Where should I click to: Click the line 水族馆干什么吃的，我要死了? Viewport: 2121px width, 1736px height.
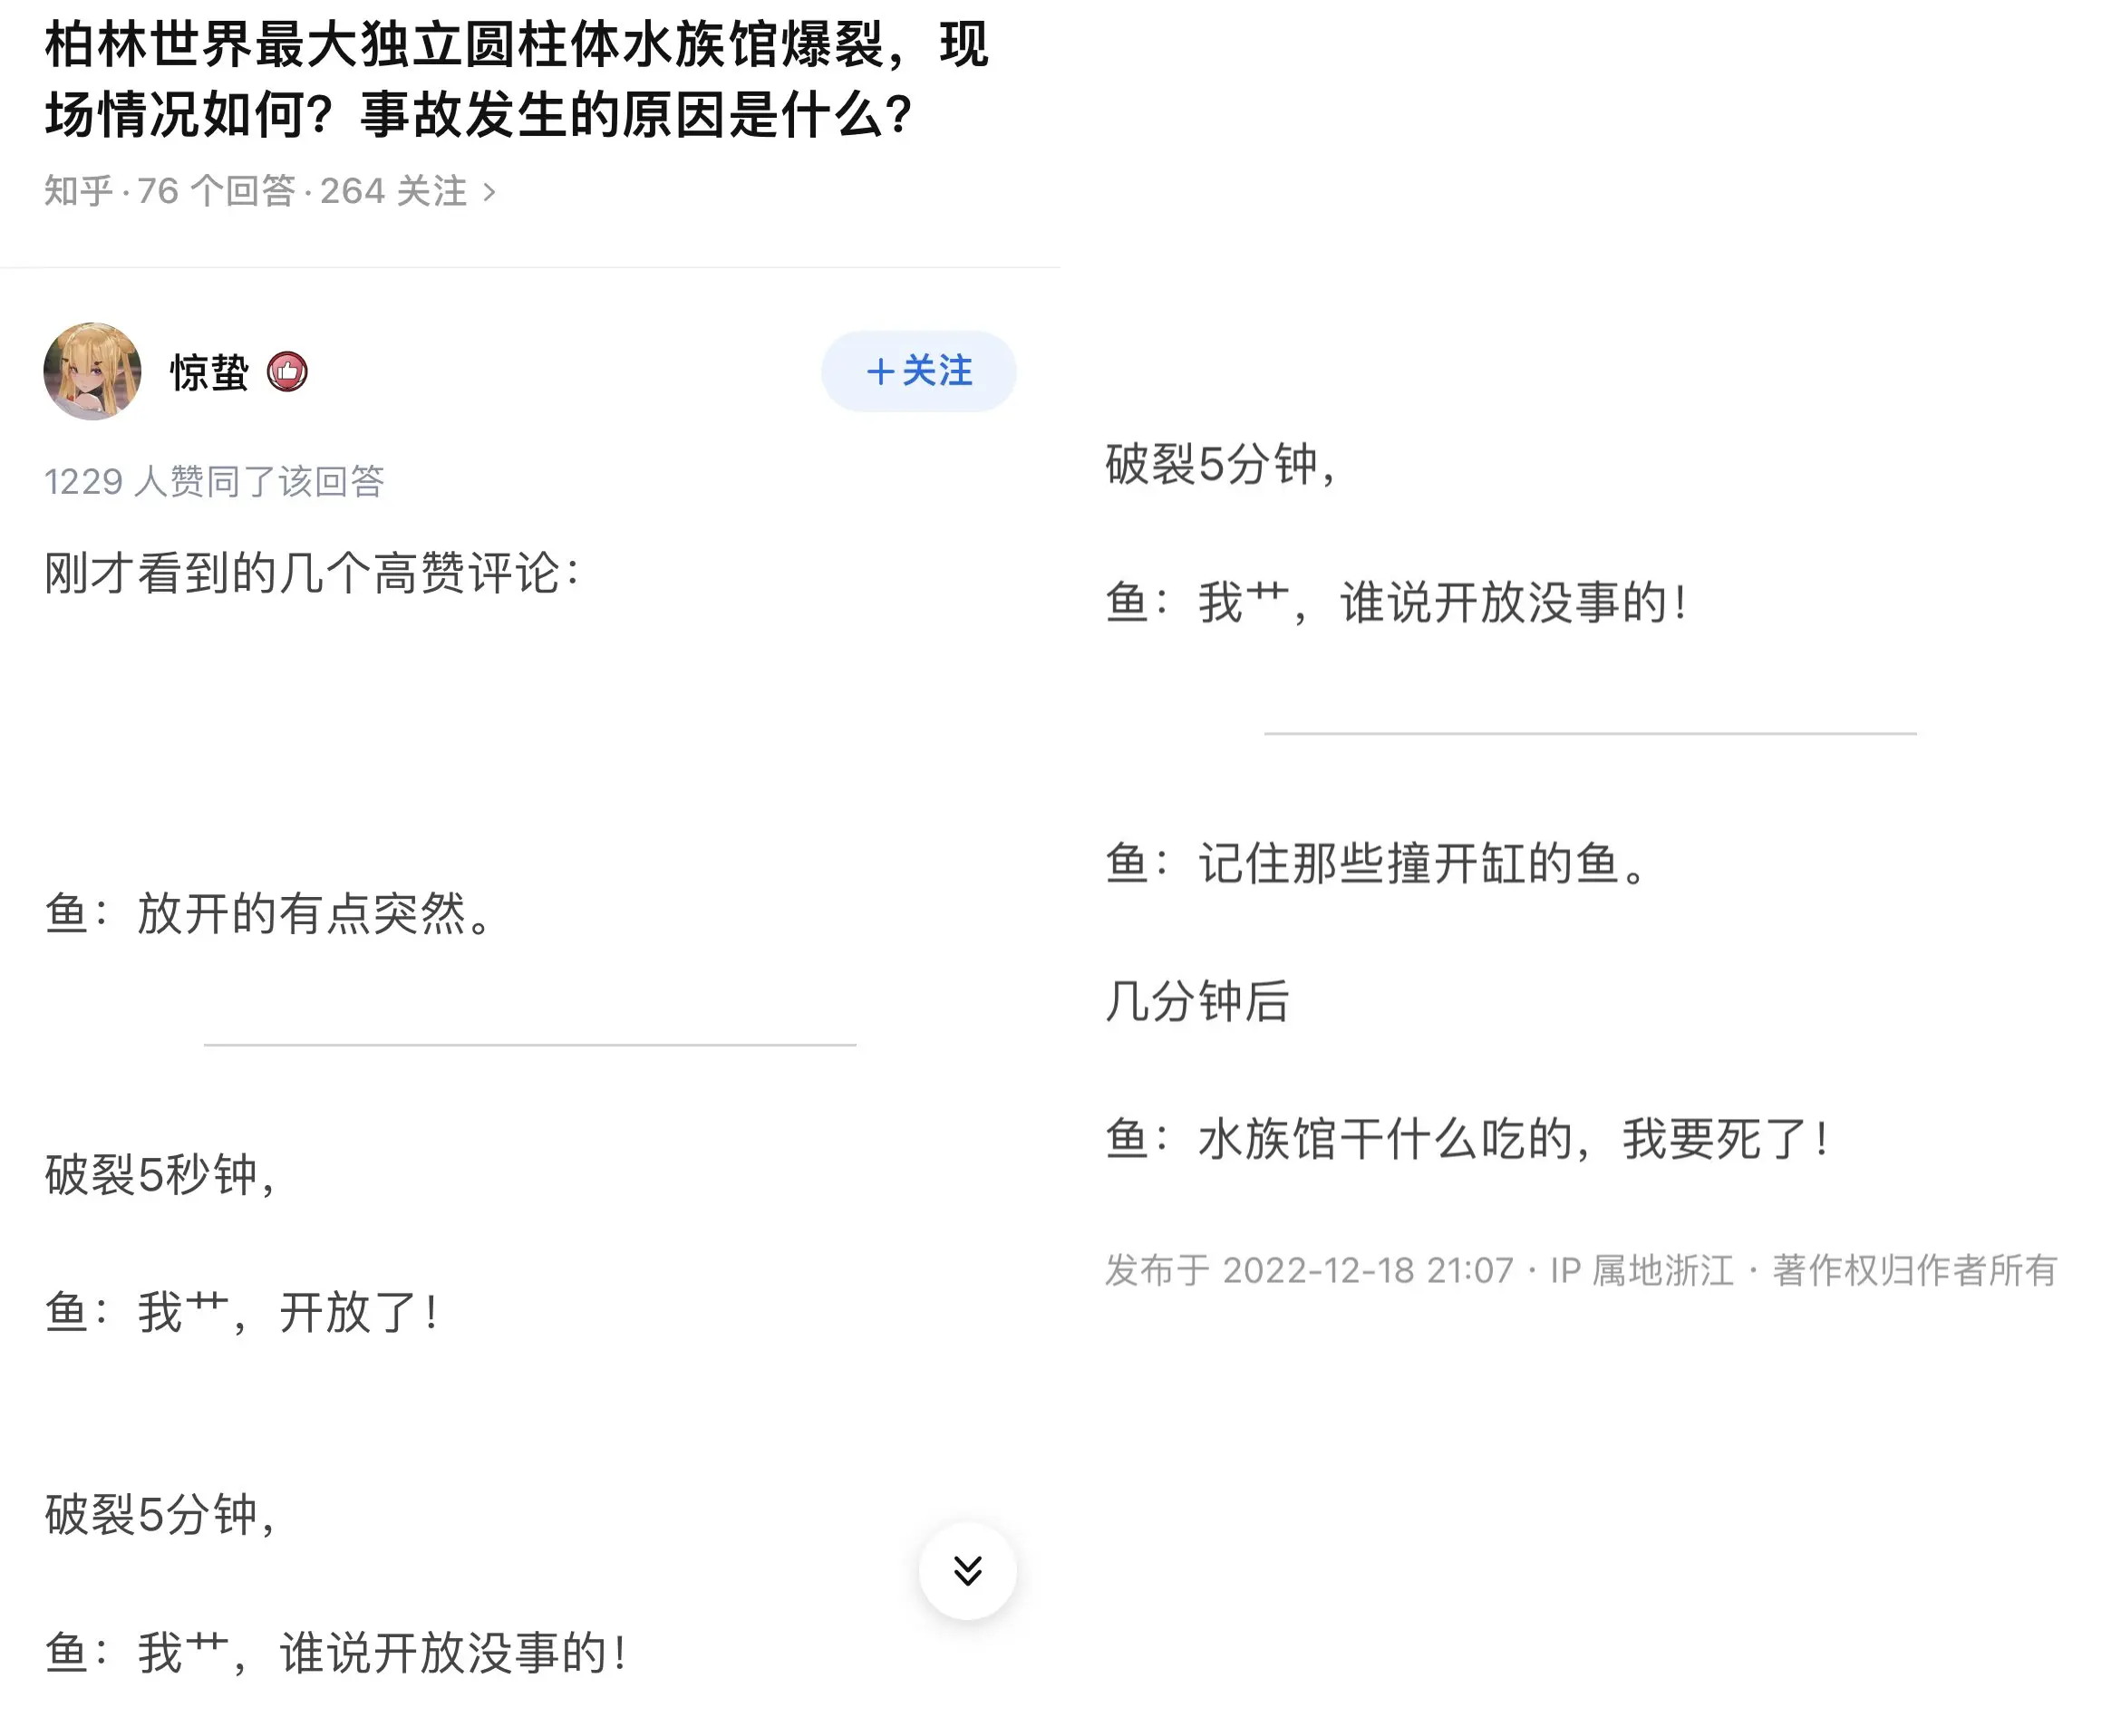pyautogui.click(x=1467, y=1139)
